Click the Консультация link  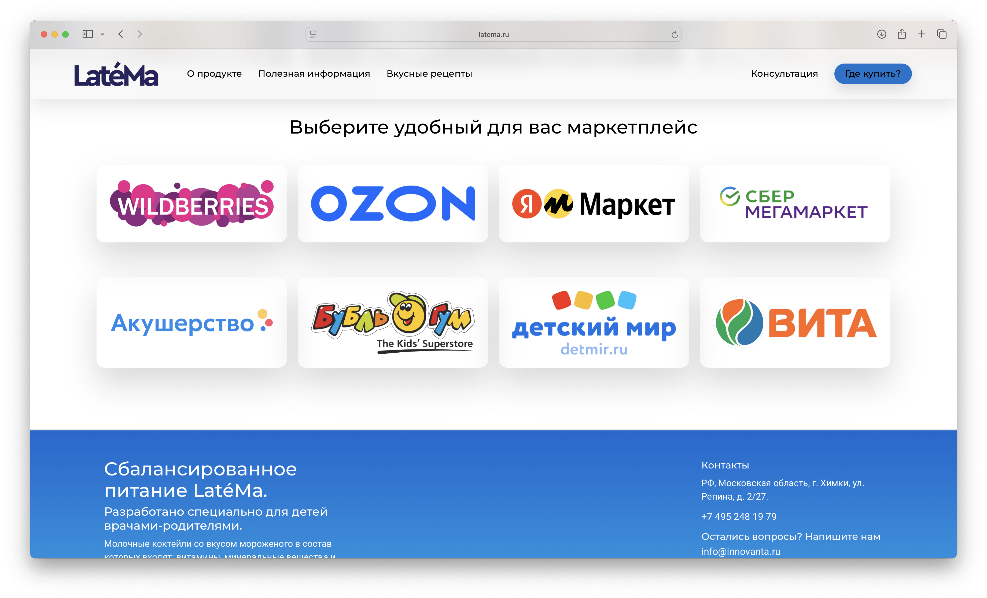point(784,74)
